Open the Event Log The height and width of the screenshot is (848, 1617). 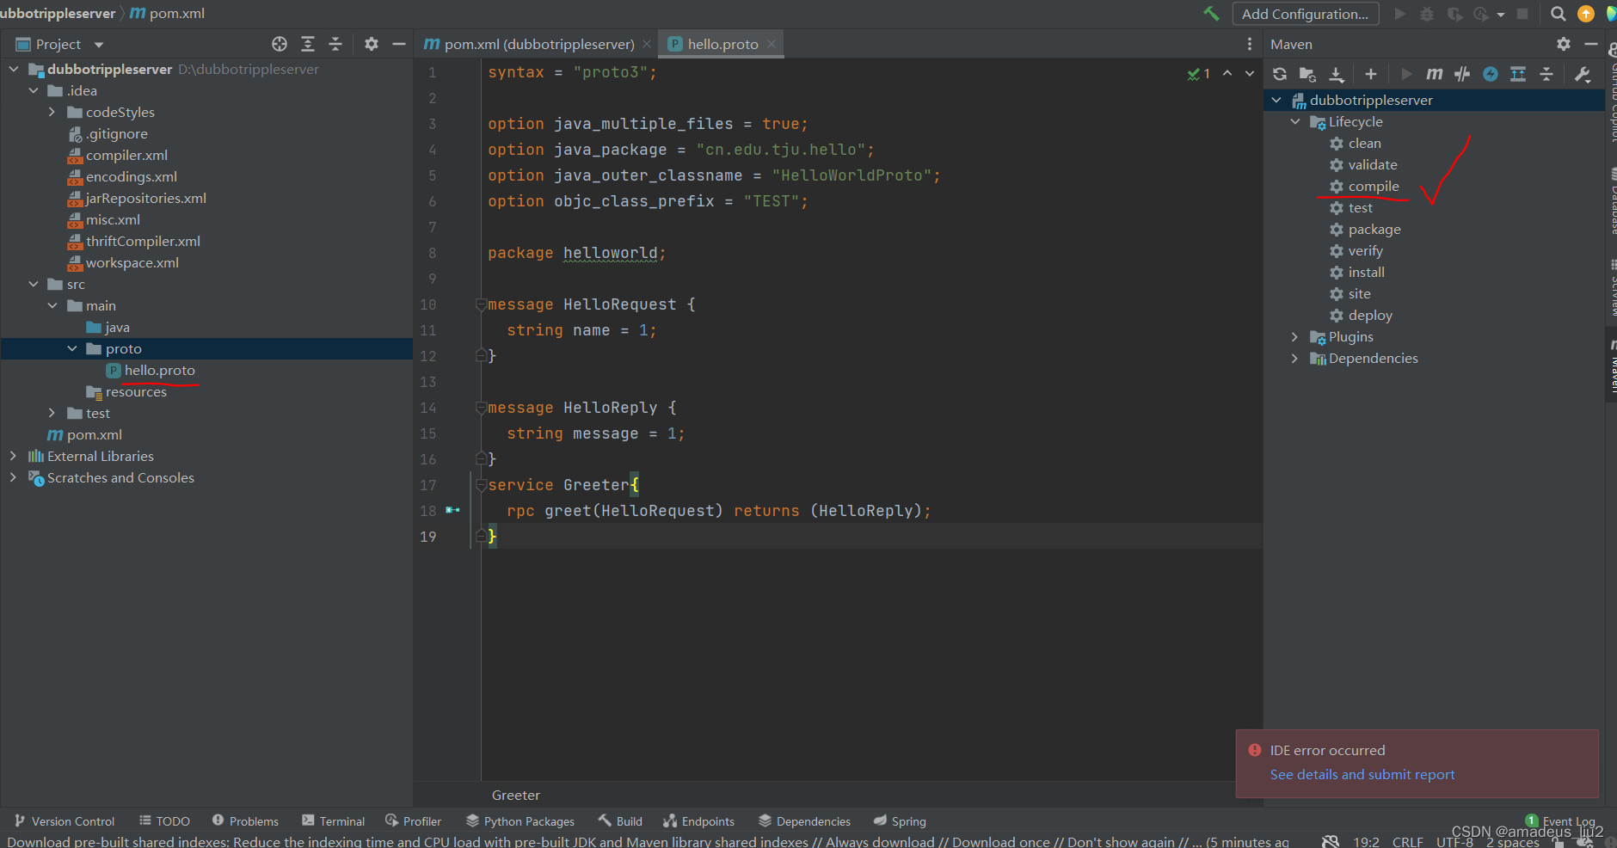pyautogui.click(x=1561, y=821)
